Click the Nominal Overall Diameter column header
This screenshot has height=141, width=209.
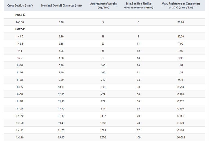point(61,5)
